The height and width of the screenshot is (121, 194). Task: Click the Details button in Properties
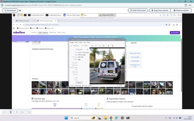coord(79,82)
